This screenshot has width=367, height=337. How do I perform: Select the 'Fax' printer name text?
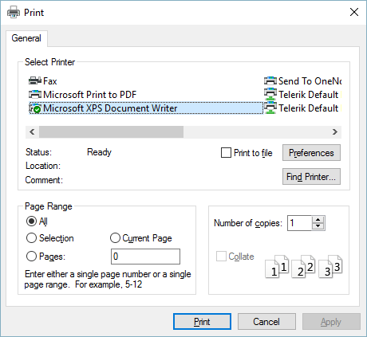coord(50,81)
